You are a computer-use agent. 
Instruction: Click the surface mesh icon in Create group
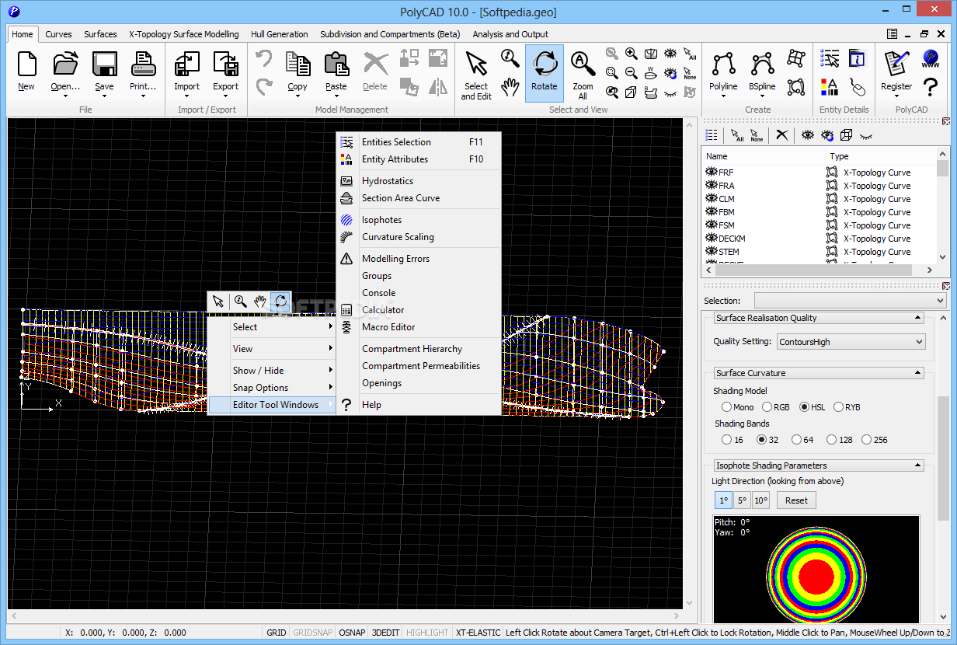click(x=795, y=58)
